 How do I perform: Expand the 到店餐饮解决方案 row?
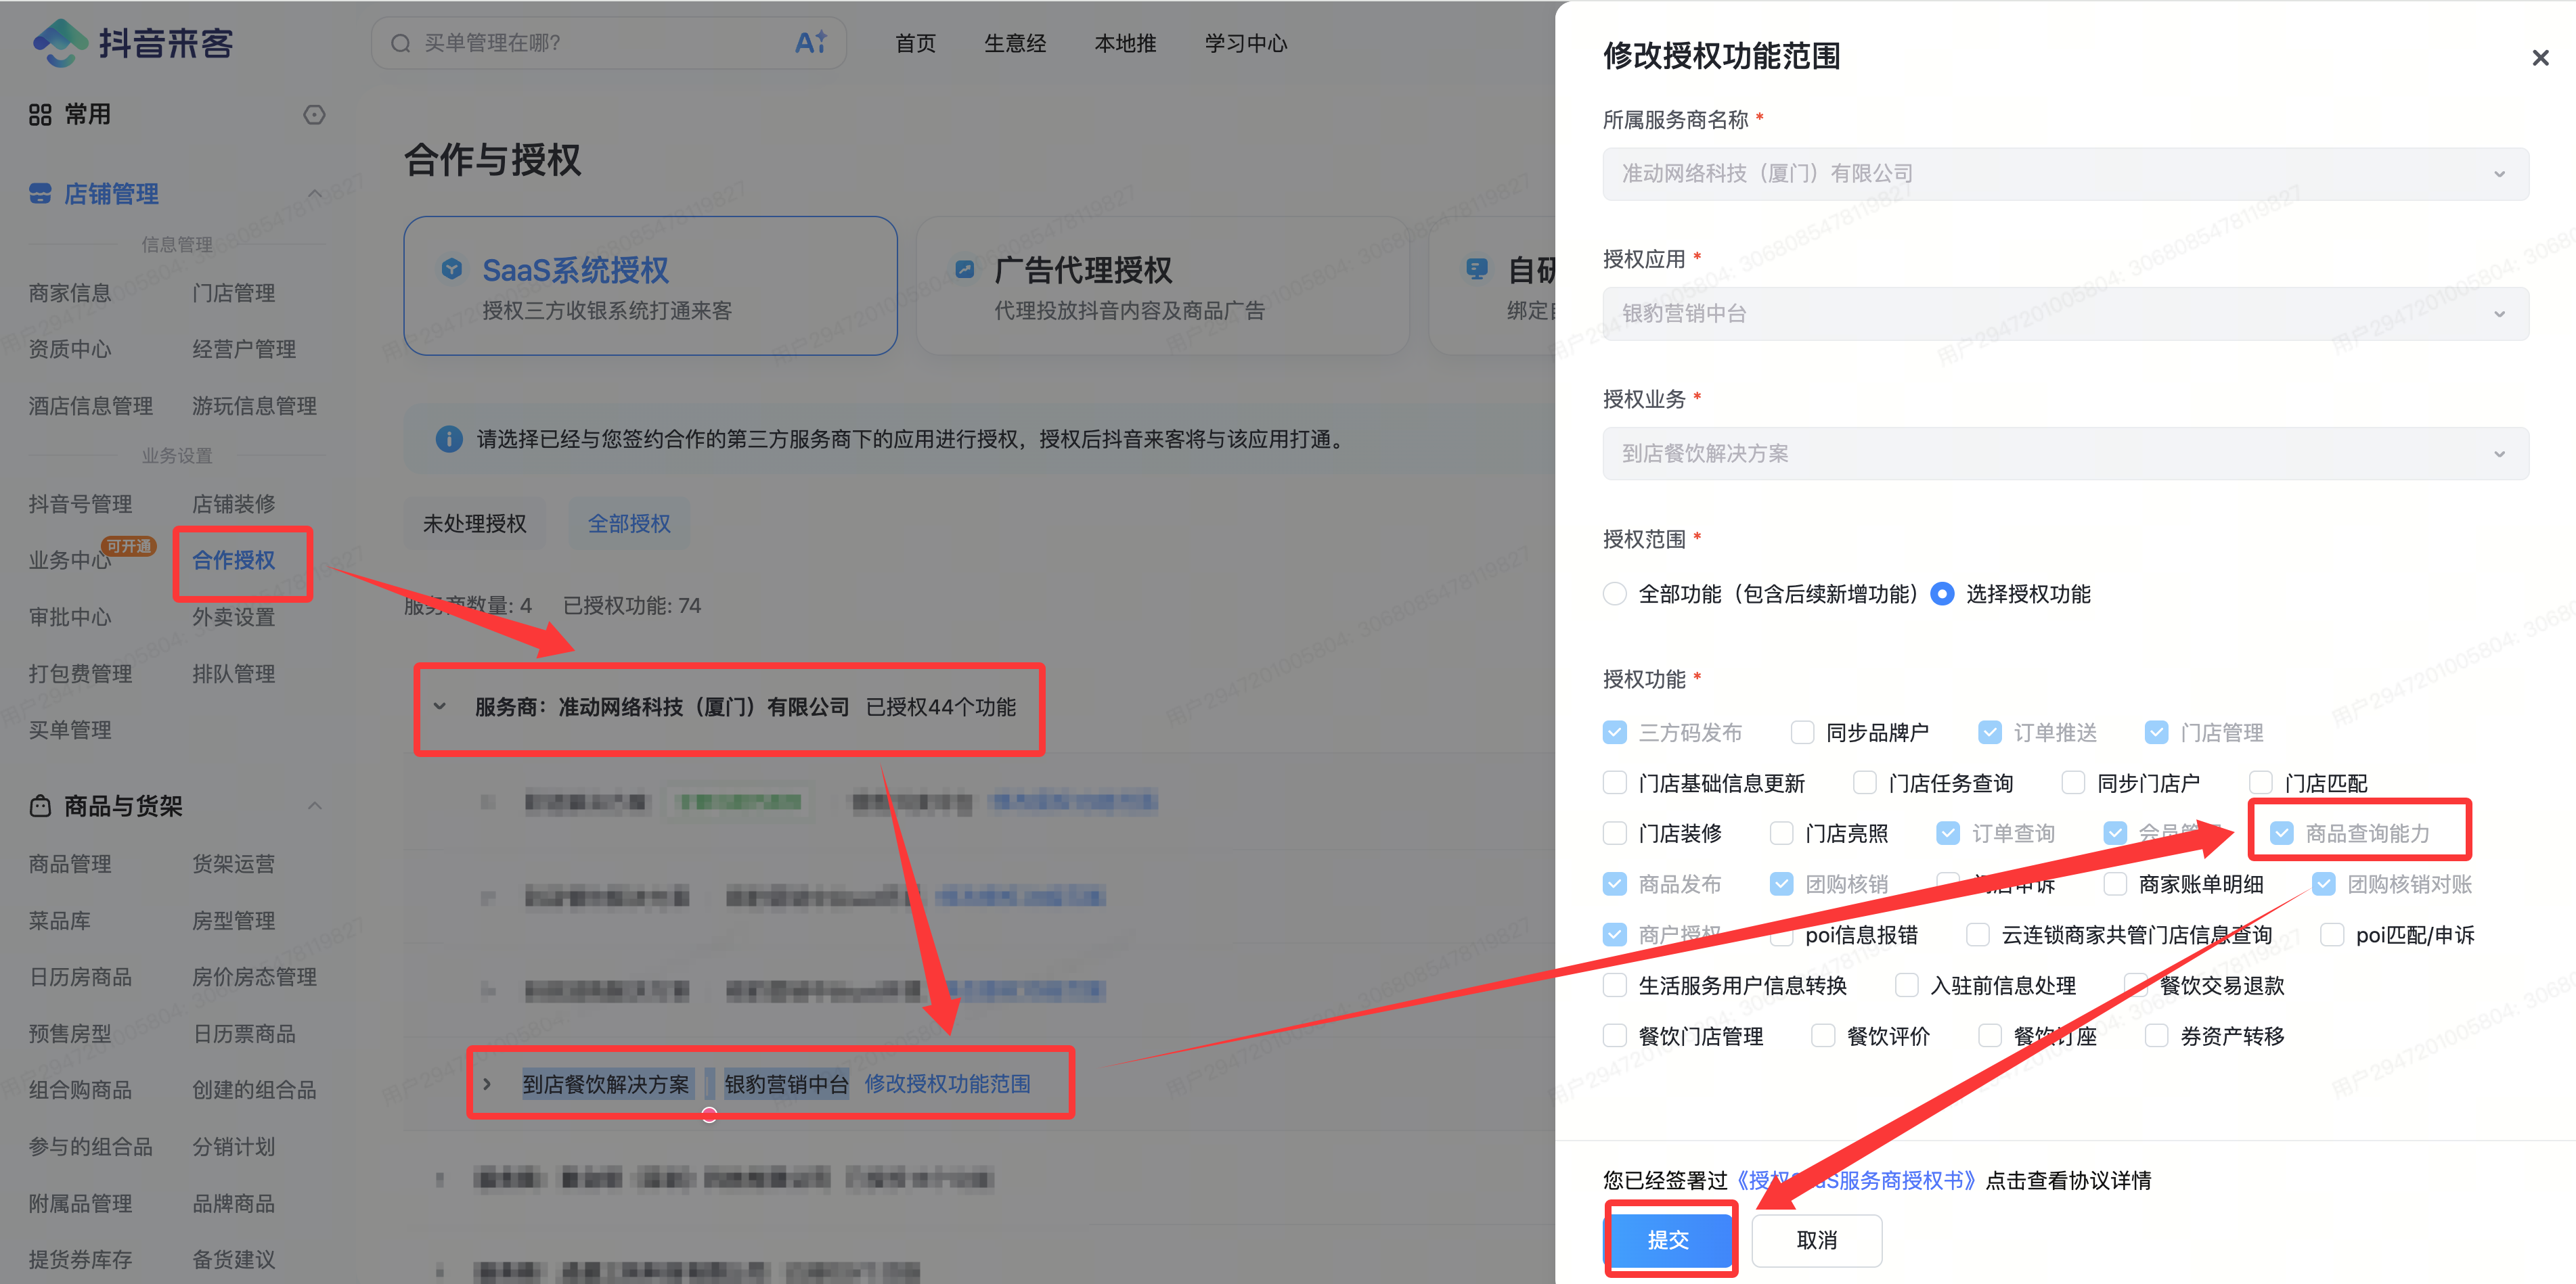[487, 1084]
